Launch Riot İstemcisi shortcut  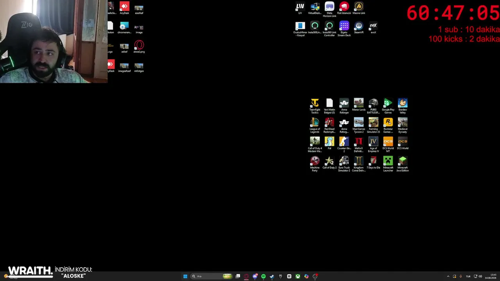(344, 9)
